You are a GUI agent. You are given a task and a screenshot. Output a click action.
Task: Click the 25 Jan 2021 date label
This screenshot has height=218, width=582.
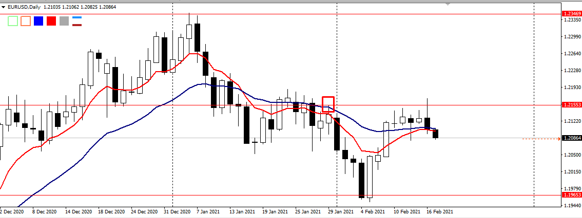tap(308, 212)
